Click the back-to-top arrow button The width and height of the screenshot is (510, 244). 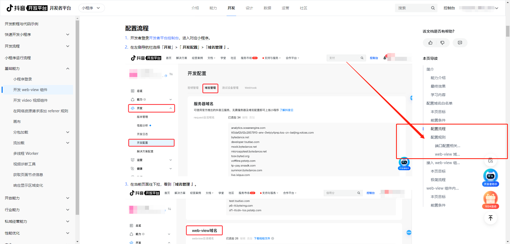click(490, 218)
